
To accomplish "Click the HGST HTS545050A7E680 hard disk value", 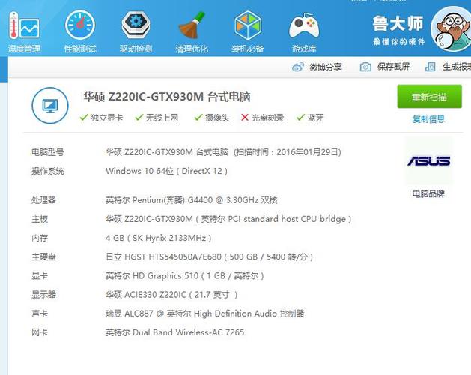I will click(210, 256).
